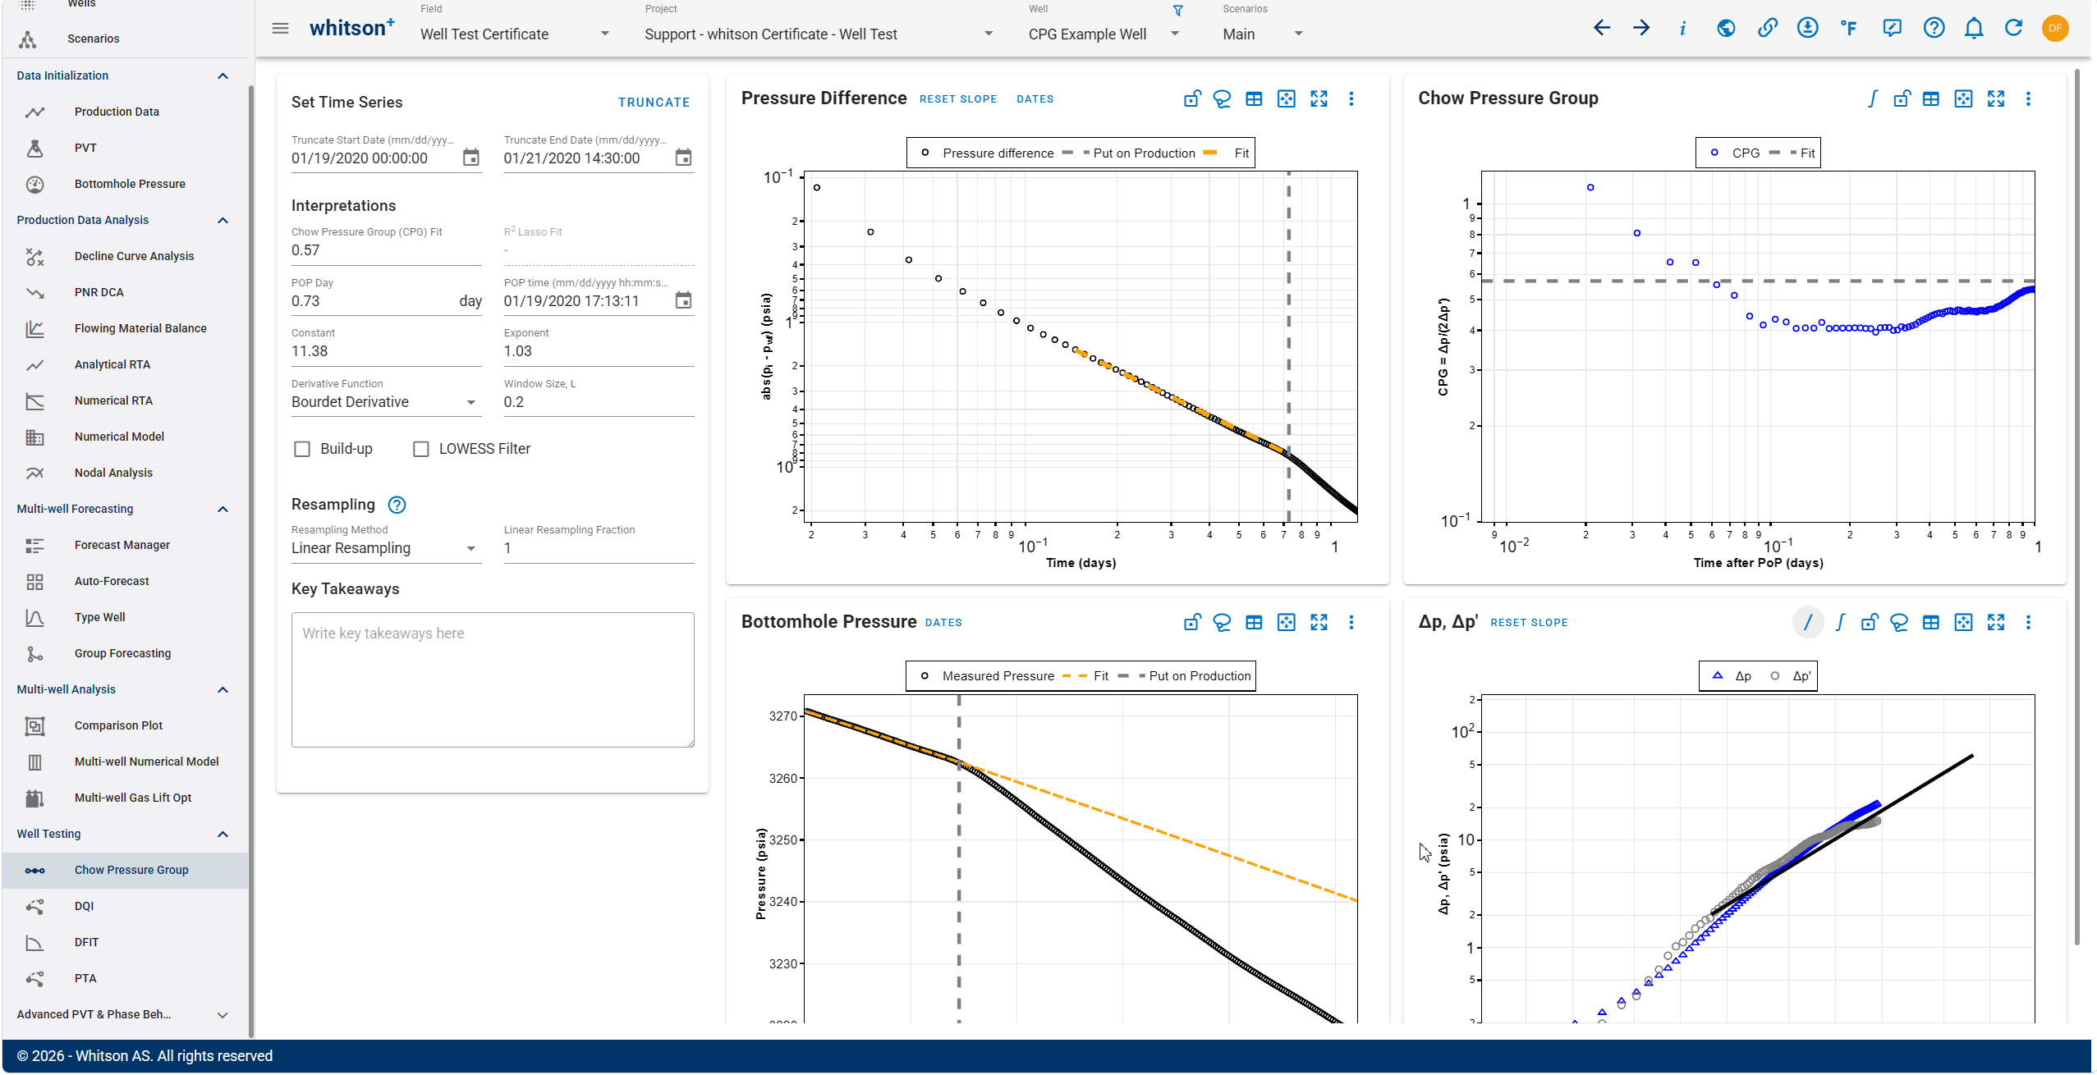Viewport: 2097px width, 1075px height.
Task: Enable the Build-up checkbox
Action: (x=302, y=449)
